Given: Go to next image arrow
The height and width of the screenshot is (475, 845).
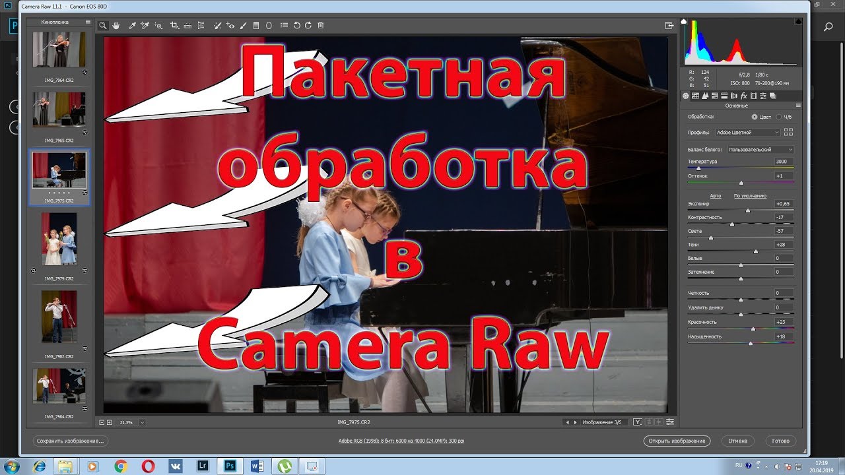Looking at the screenshot, I should click(576, 422).
